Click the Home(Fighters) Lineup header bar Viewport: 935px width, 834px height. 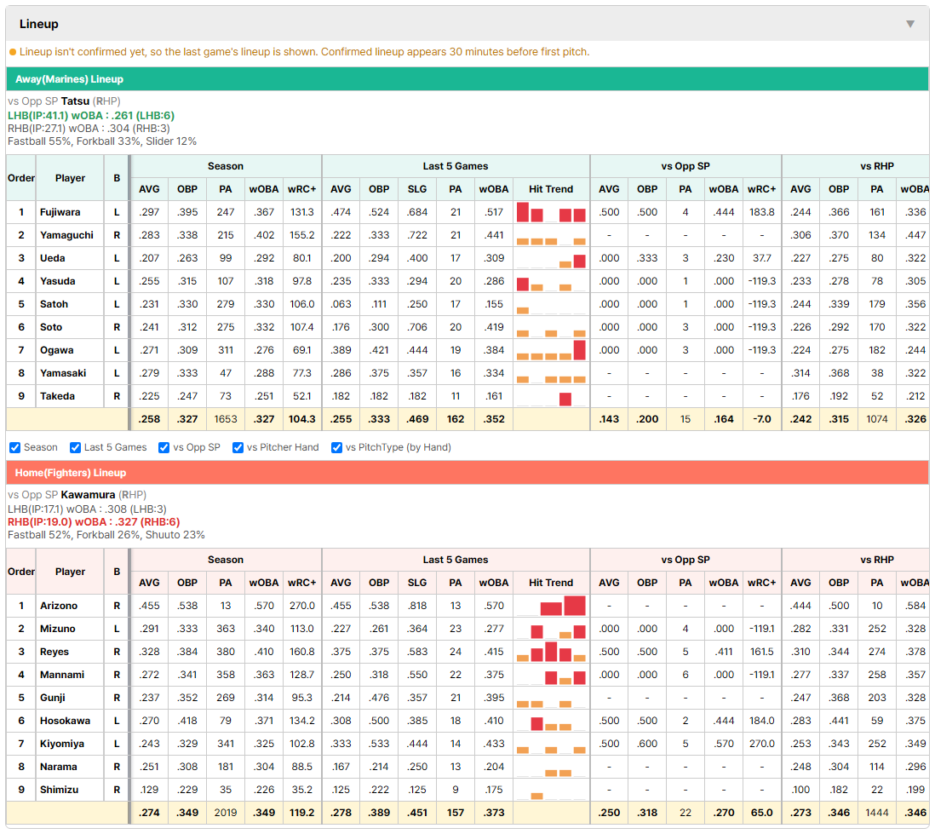pyautogui.click(x=467, y=473)
